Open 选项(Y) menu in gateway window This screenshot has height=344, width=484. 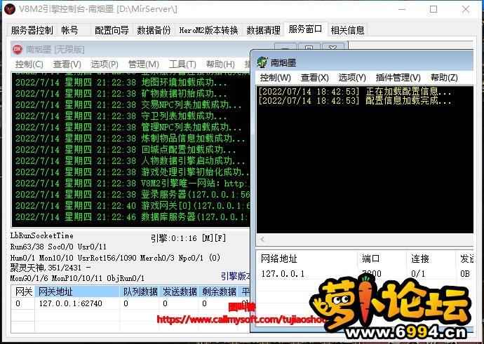point(352,77)
